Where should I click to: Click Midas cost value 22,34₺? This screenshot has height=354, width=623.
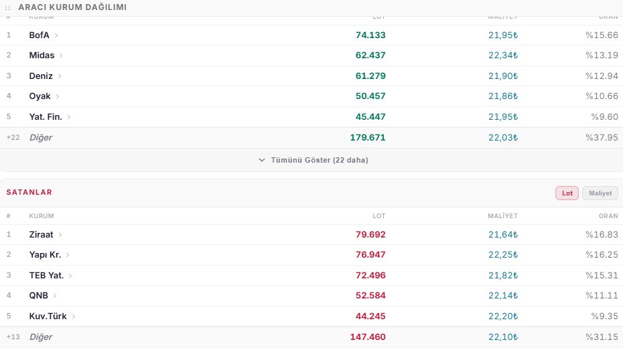[x=503, y=55]
